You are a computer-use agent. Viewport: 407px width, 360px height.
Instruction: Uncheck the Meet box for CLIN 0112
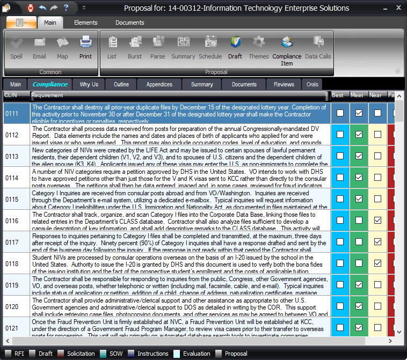coord(359,135)
